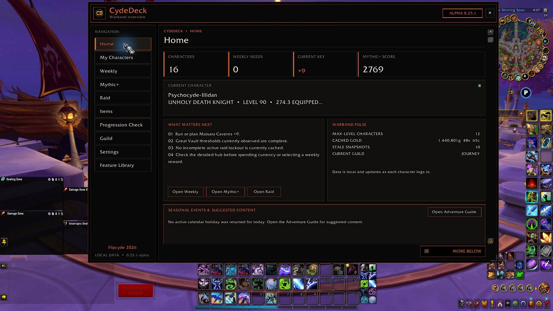This screenshot has width=553, height=311.
Task: Click the Characters 16 stat card
Action: 195,64
